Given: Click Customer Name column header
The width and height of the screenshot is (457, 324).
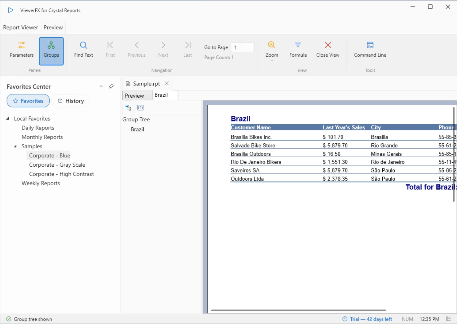Looking at the screenshot, I should pos(251,128).
